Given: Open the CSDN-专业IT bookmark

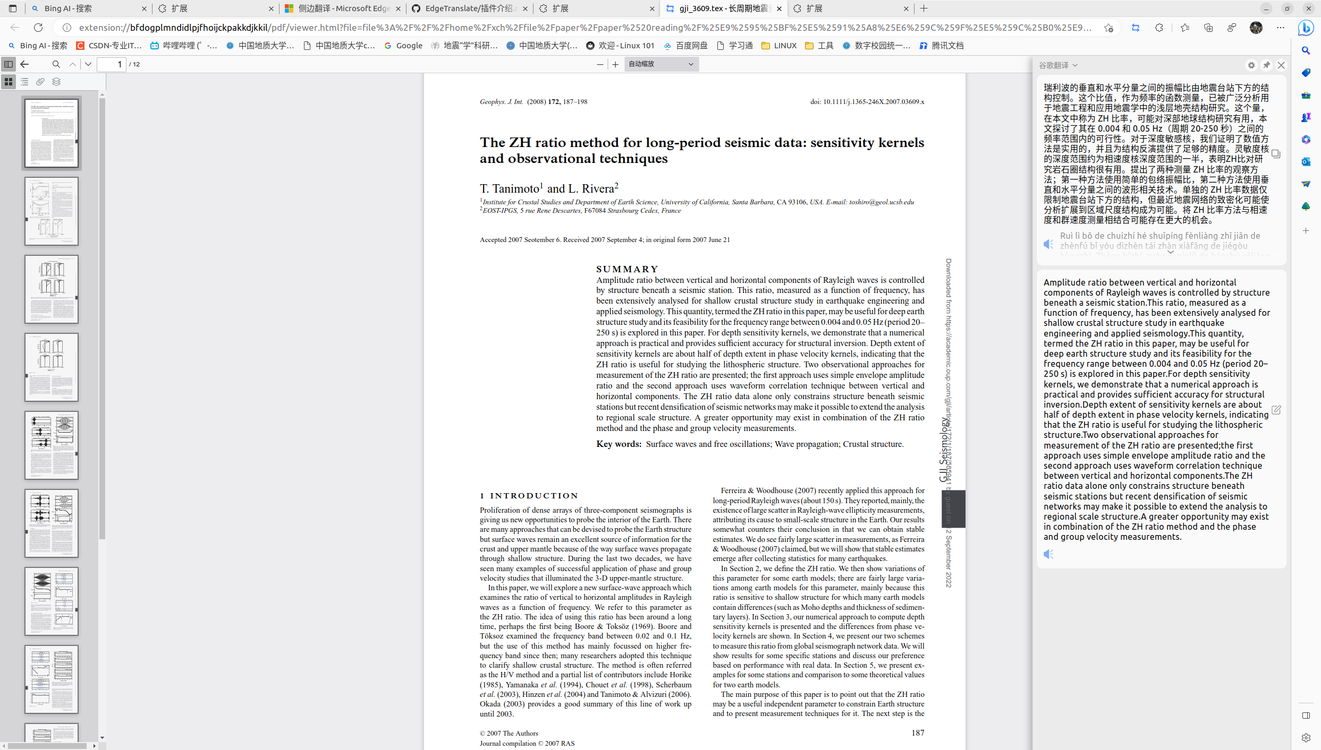Looking at the screenshot, I should tap(109, 46).
